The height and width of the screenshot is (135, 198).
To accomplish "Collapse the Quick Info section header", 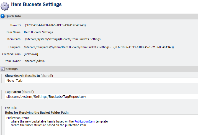I will pos(13,16).
